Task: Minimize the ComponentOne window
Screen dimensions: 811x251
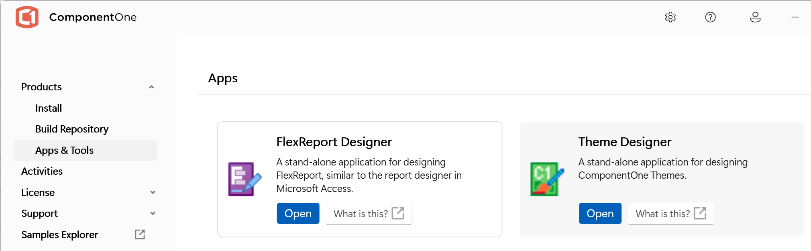Action: point(795,17)
